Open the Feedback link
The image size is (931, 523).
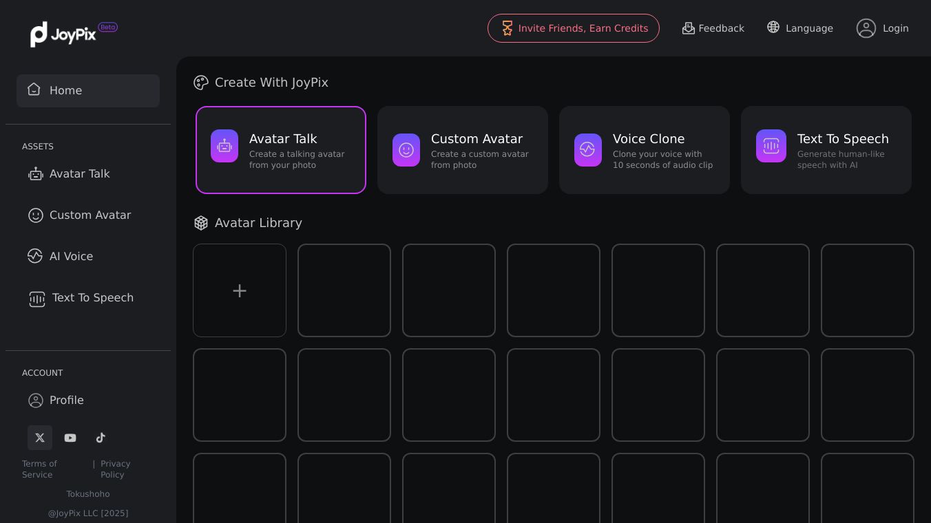713,28
